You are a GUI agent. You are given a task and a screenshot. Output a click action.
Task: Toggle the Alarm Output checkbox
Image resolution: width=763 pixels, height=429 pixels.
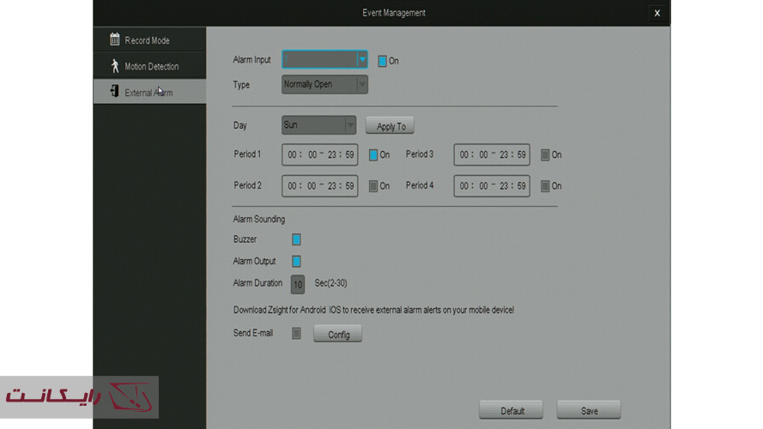click(296, 262)
